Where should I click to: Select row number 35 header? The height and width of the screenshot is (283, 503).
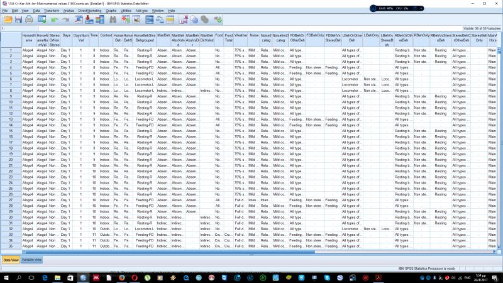pos(11,246)
